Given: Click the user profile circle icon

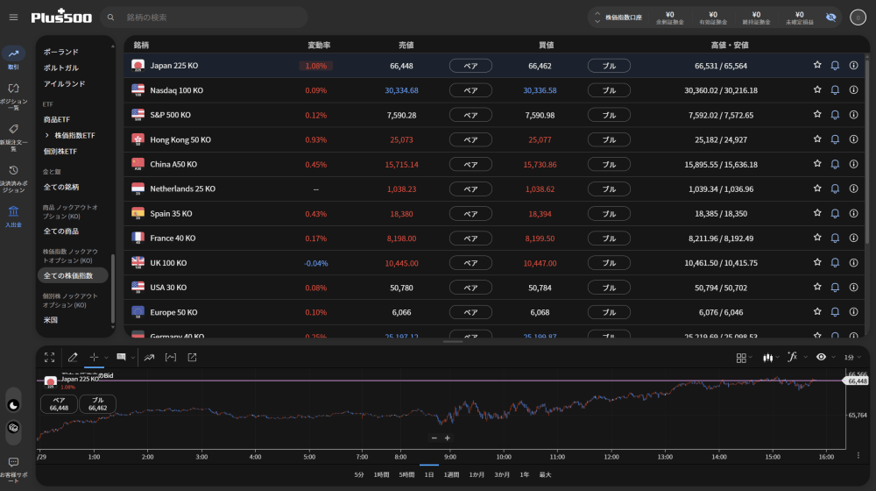Looking at the screenshot, I should (x=858, y=18).
